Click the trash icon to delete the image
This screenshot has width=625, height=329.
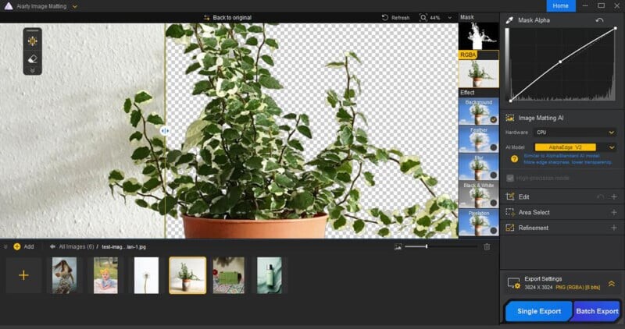pyautogui.click(x=487, y=246)
